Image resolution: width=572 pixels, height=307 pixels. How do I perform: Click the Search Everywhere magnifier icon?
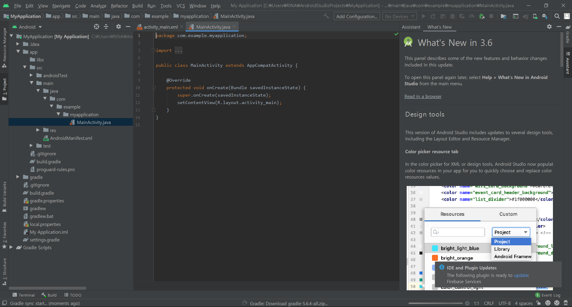tap(557, 16)
